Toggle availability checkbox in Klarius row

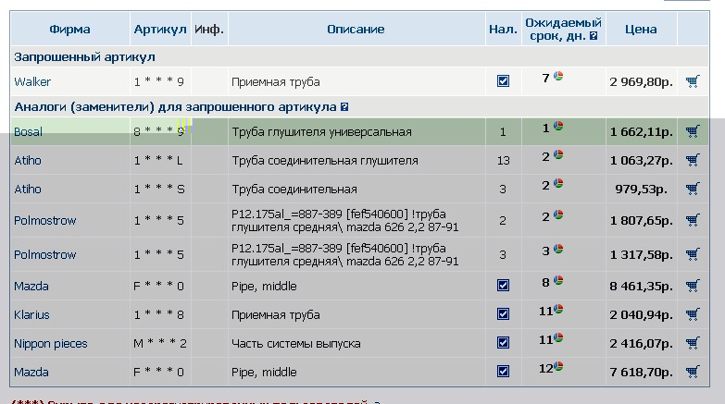[x=503, y=314]
